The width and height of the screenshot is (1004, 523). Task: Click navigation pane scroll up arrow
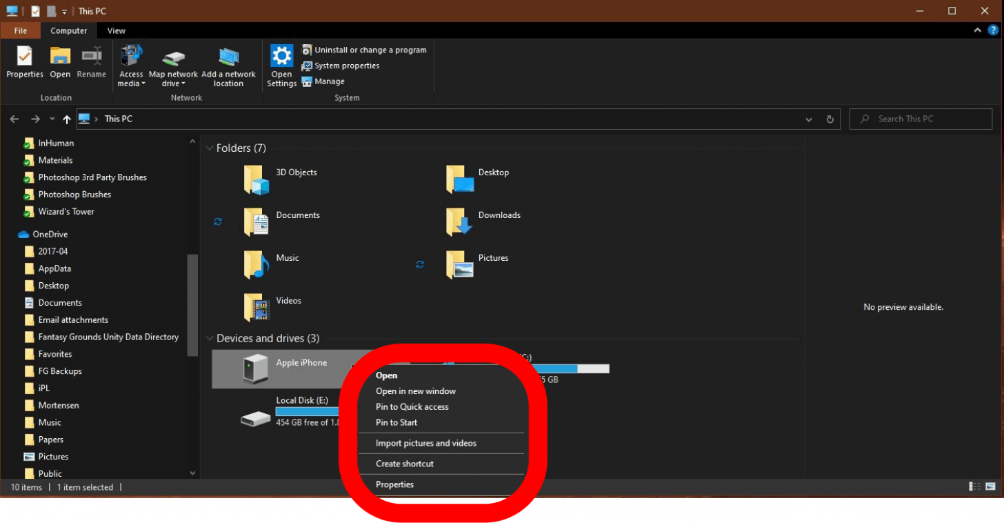(x=192, y=141)
